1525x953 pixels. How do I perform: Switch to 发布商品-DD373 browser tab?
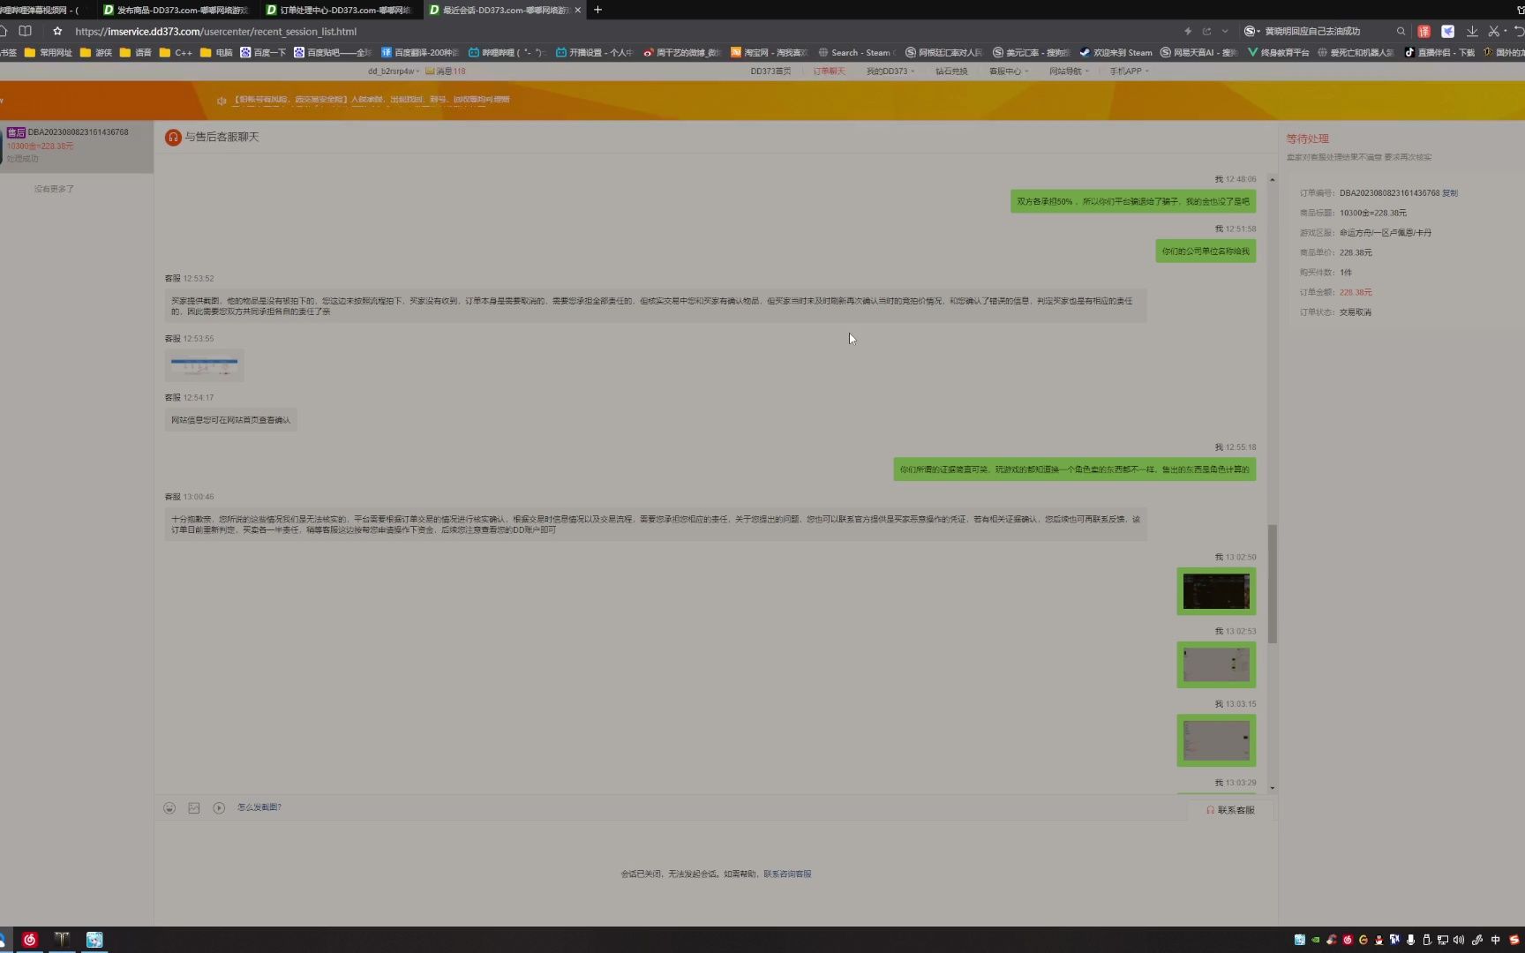[x=177, y=10]
